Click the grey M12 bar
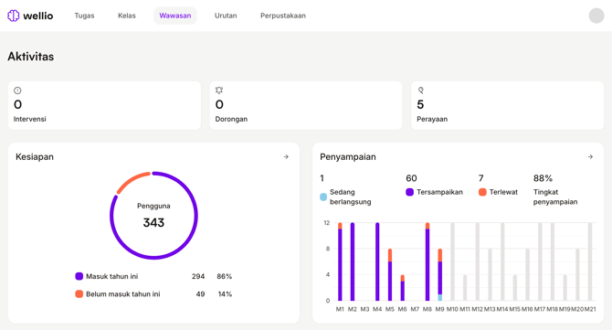Viewport: 612px width, 330px height. click(x=478, y=261)
